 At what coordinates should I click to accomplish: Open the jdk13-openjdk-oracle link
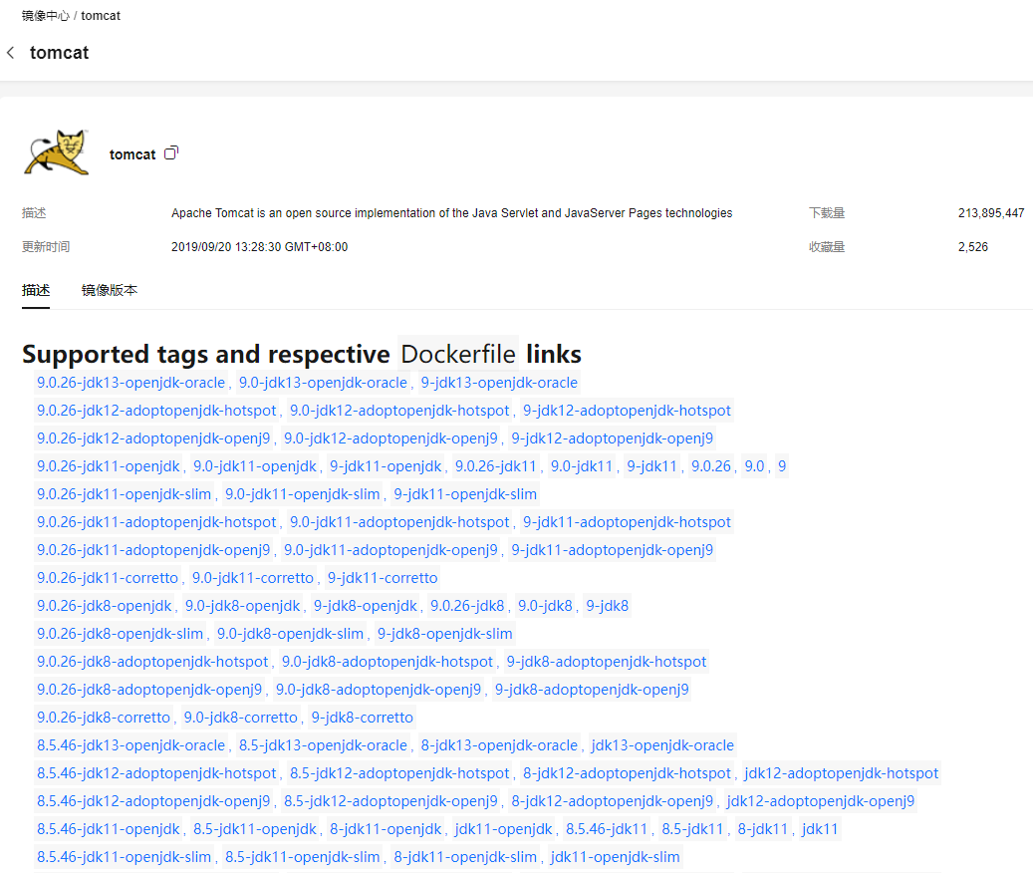click(662, 745)
